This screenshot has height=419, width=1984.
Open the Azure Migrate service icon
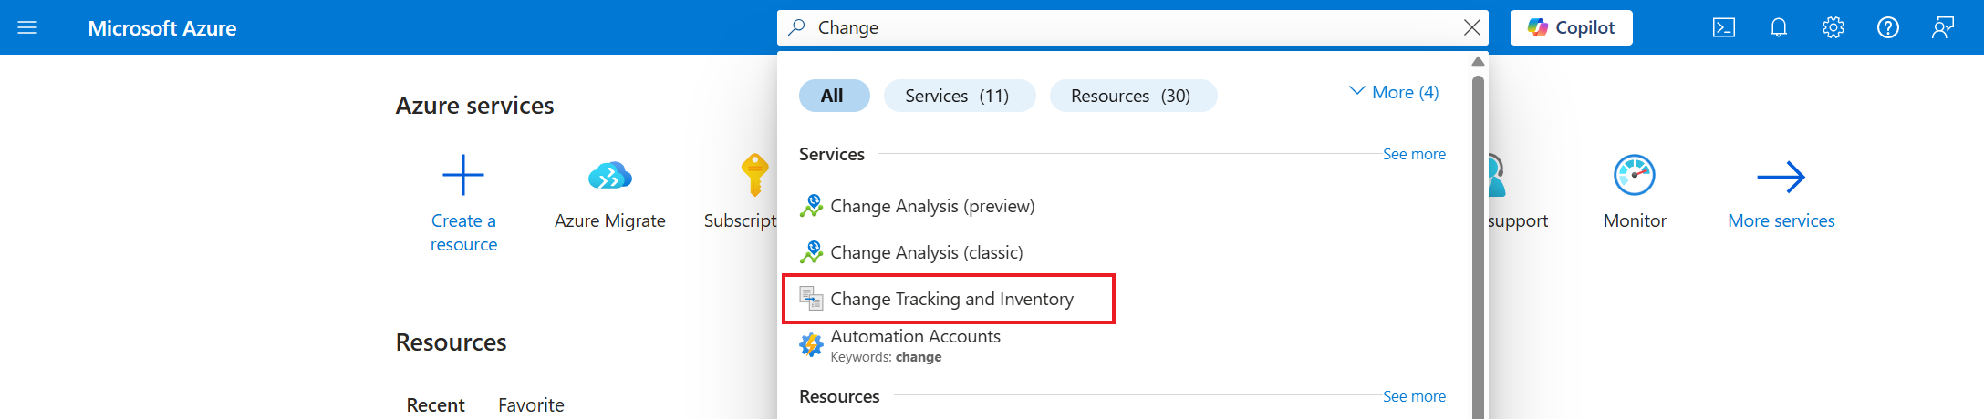click(x=609, y=175)
